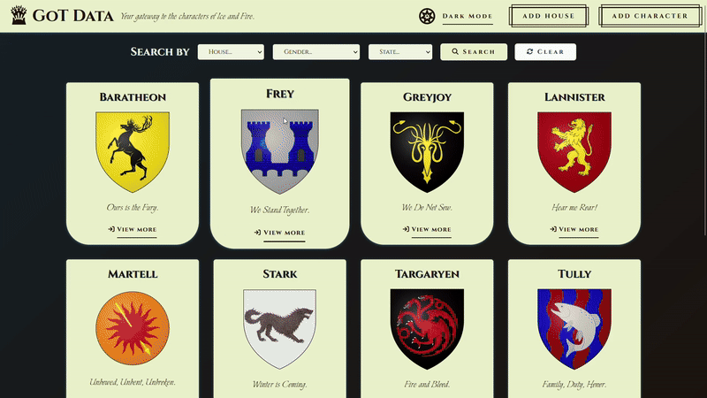Expand the State filter dropdown

click(400, 52)
